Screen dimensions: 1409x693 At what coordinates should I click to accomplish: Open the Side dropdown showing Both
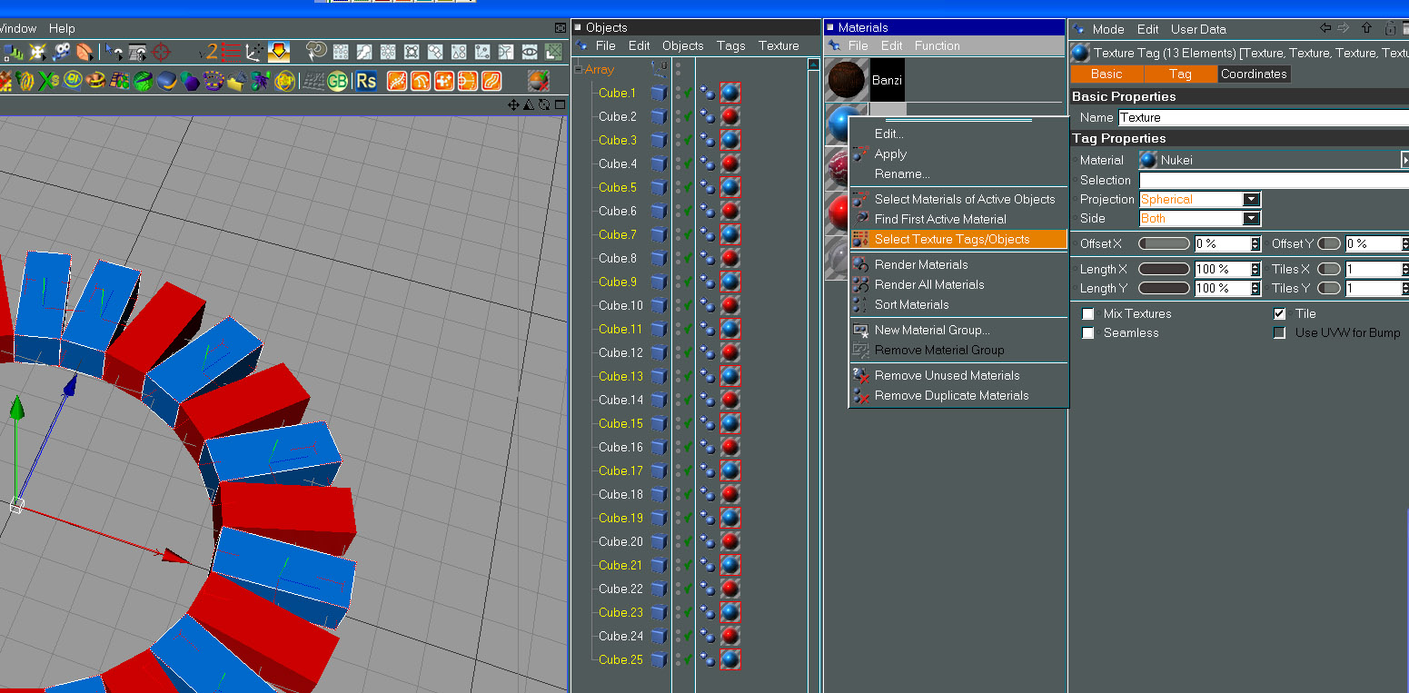click(1200, 218)
